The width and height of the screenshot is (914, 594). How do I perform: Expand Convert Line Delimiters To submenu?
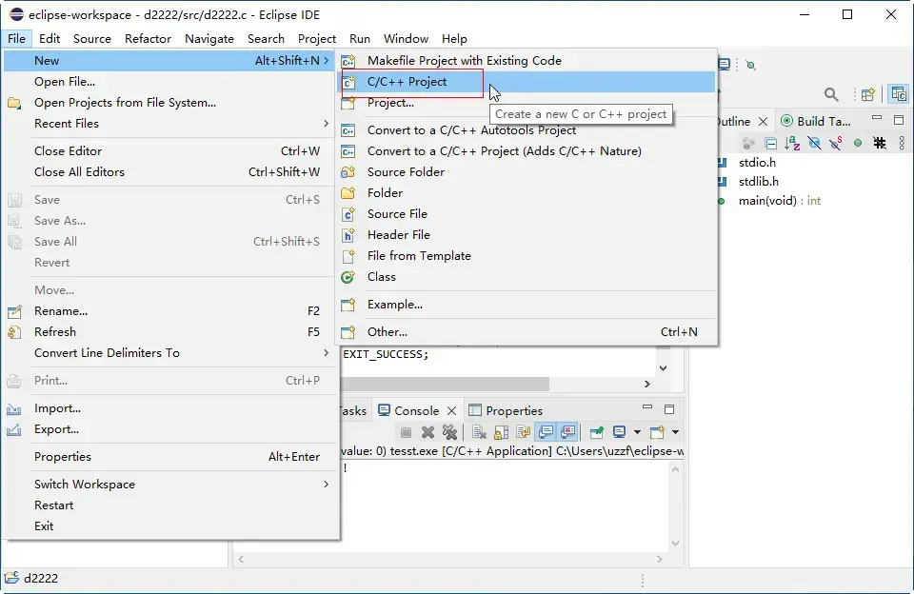tap(170, 353)
